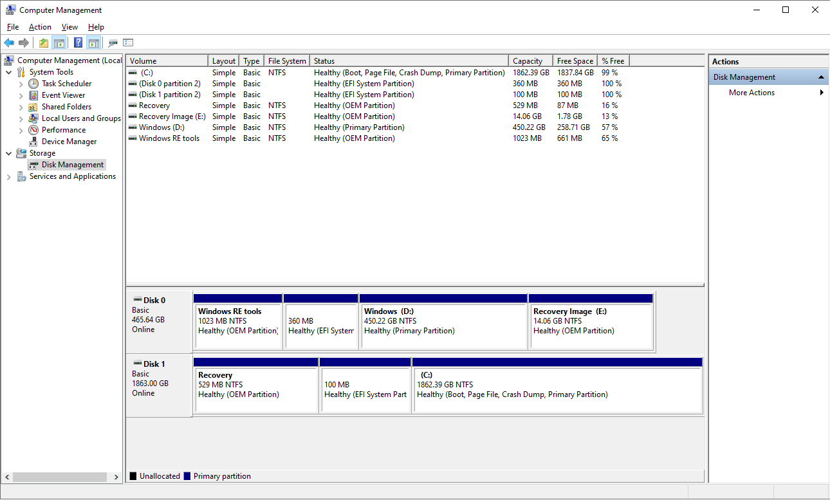Click the checklist Settings toolbar icon
830x500 pixels.
coord(128,43)
